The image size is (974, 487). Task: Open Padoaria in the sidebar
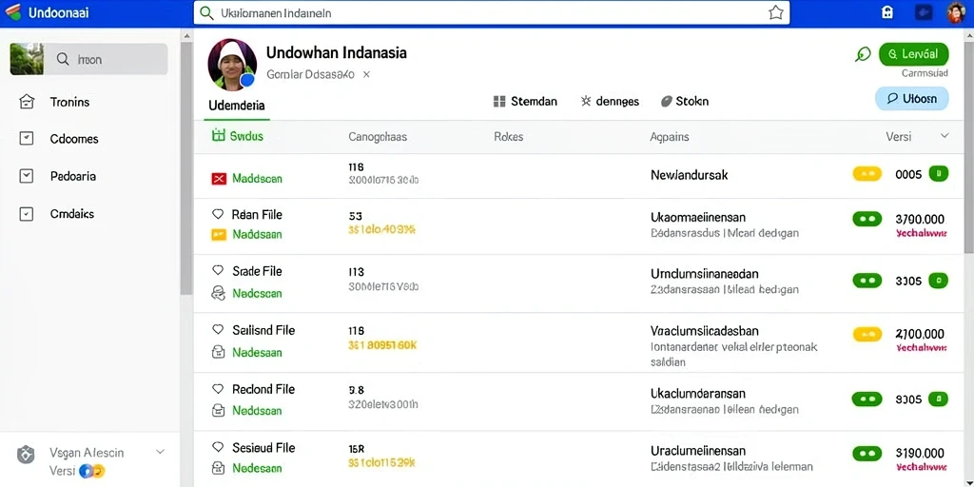coord(72,176)
